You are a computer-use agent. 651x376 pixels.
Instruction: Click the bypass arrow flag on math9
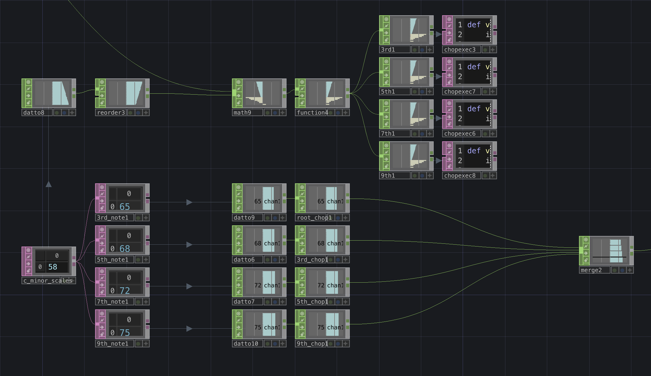click(x=239, y=96)
